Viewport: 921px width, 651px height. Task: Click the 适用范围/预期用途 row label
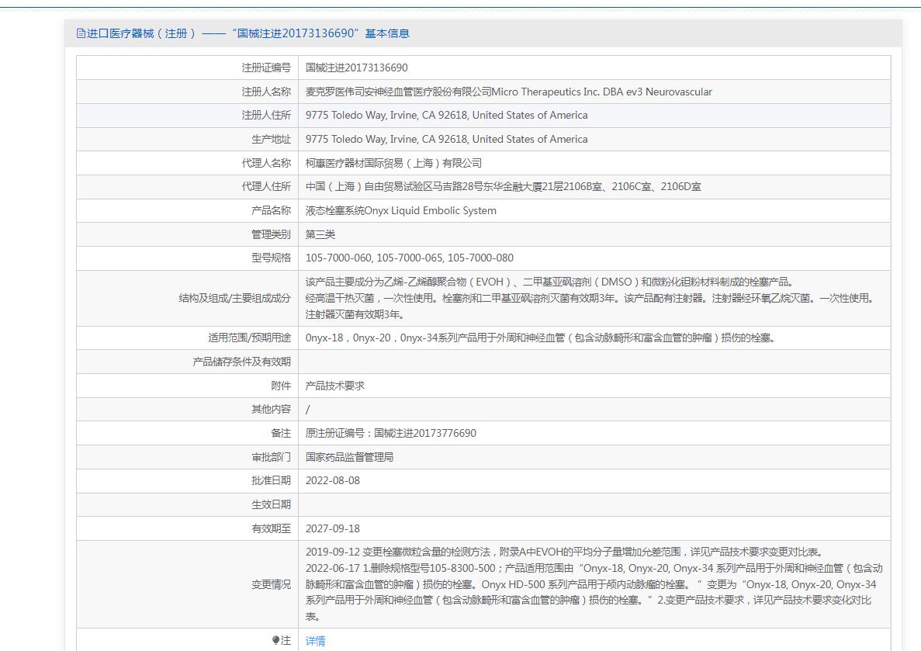[x=249, y=338]
